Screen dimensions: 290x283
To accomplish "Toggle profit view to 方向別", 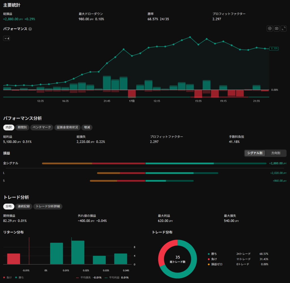I will [x=276, y=153].
